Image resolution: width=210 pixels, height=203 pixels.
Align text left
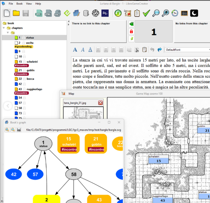pos(98,50)
